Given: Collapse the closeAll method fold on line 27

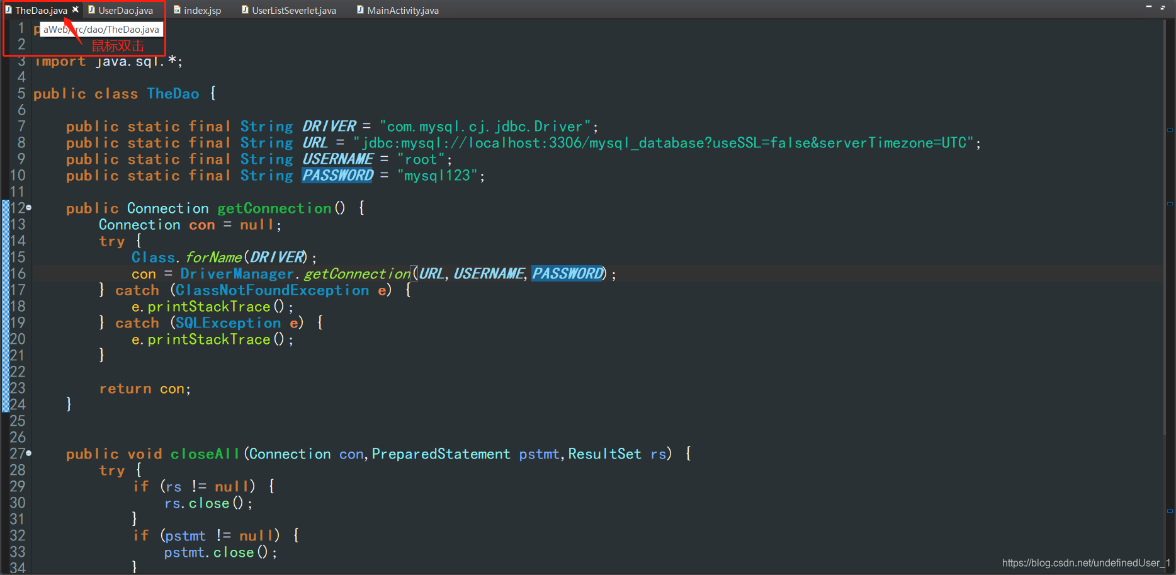Looking at the screenshot, I should coord(29,453).
